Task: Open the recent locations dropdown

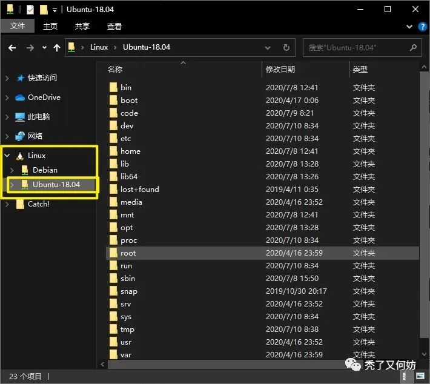Action: [x=44, y=48]
